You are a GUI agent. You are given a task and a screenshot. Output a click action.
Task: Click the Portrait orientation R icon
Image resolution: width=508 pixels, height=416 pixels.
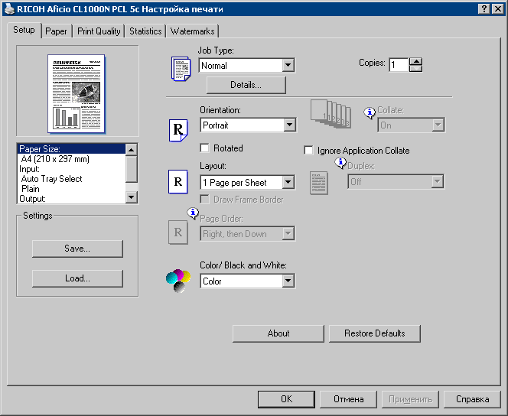tap(178, 130)
